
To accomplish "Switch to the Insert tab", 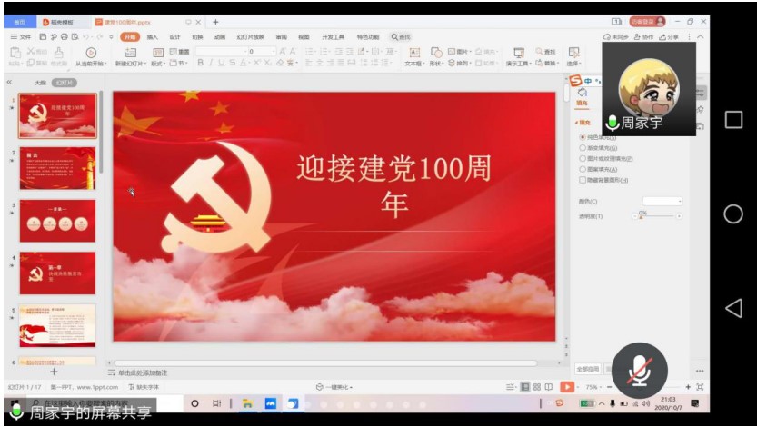I will tap(152, 36).
